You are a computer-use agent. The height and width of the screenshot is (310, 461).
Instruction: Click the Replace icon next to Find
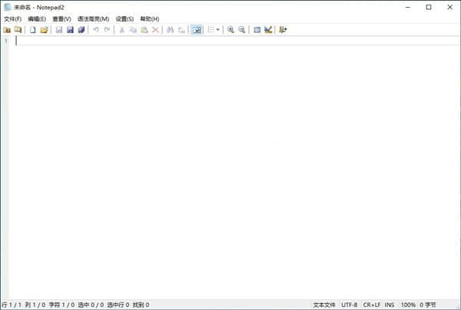[181, 30]
